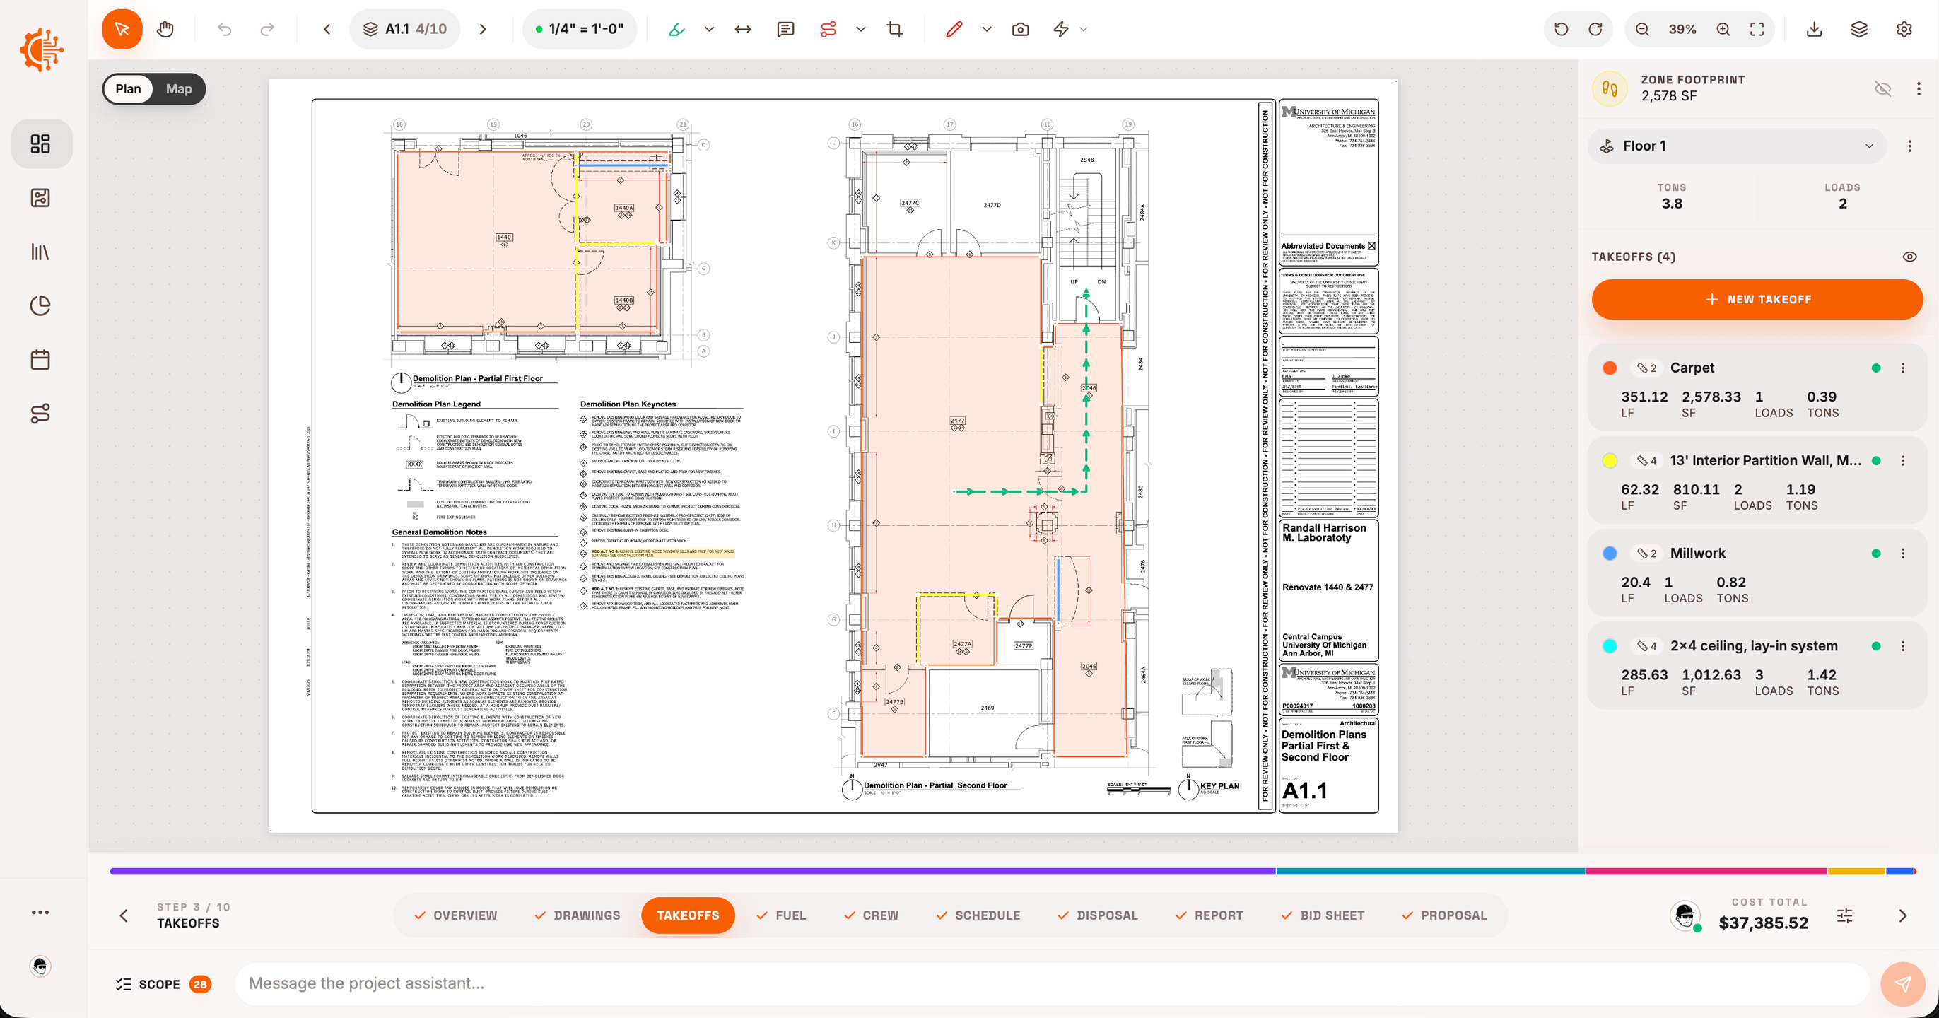
Task: Zoom in on the drawing
Action: pos(1723,30)
